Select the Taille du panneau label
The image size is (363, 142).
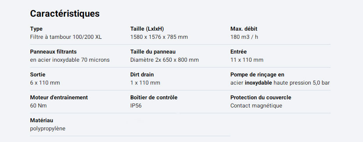[x=153, y=52]
